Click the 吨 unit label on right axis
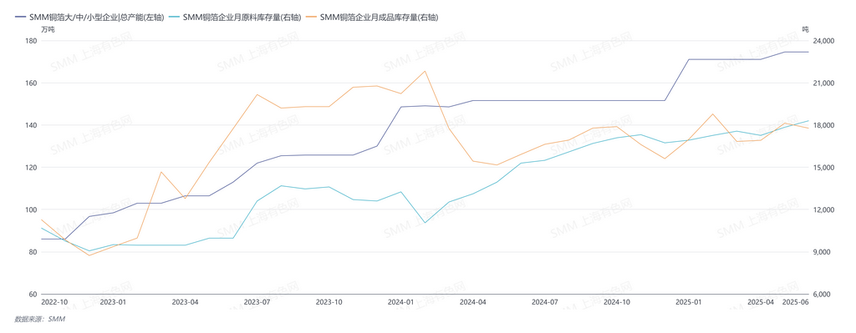Screen dimensions: 856x333 [x=805, y=29]
